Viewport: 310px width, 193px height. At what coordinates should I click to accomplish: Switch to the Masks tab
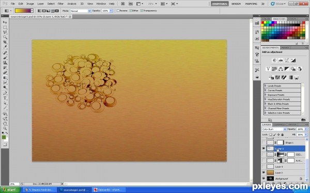(285, 48)
